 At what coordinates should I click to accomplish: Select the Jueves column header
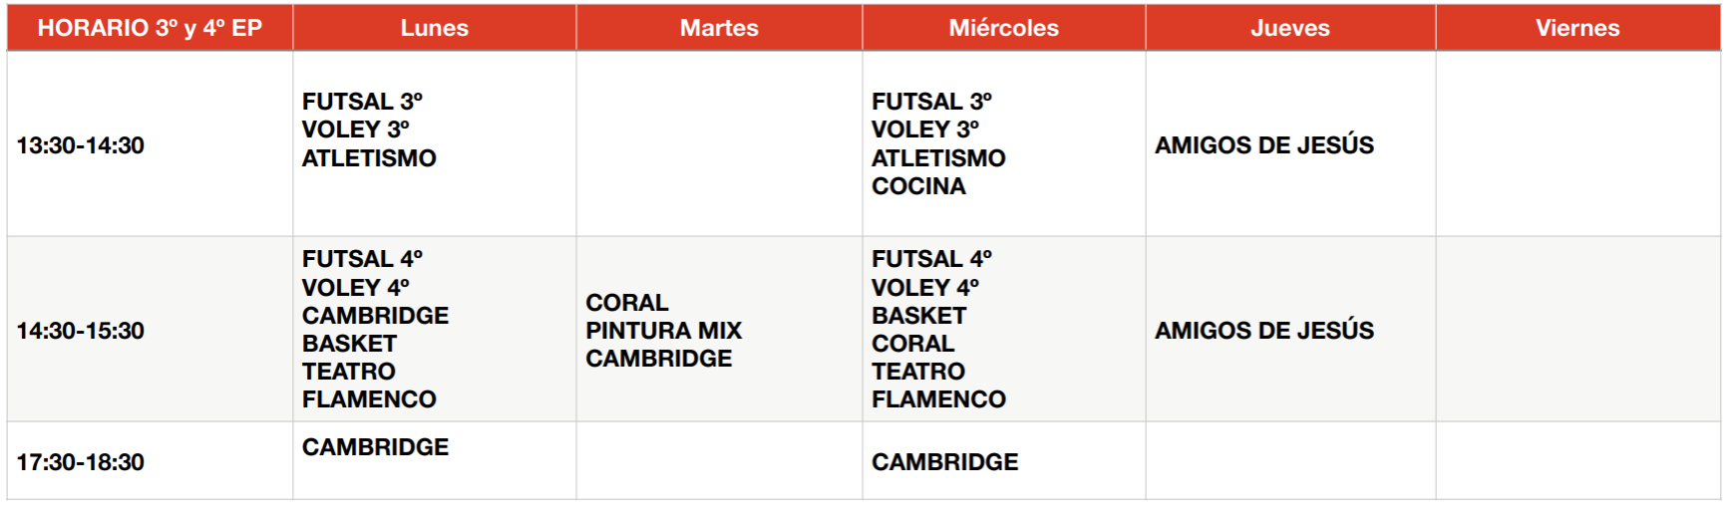(1290, 28)
